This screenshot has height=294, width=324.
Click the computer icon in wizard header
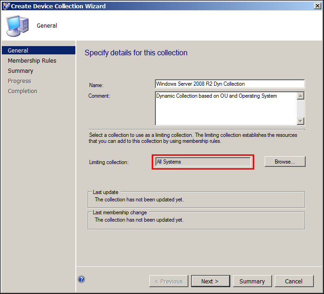point(17,26)
